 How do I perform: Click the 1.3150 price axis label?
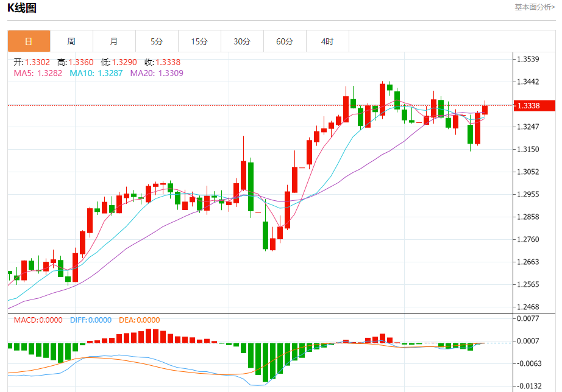528,149
